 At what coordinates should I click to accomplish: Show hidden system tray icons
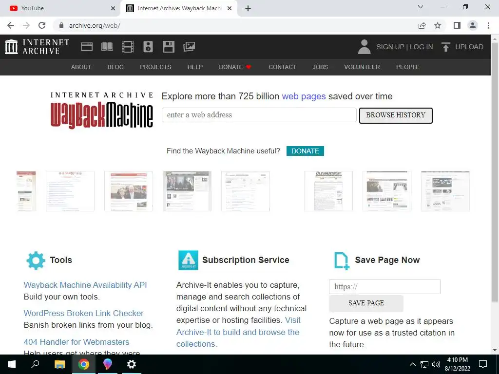(x=412, y=364)
